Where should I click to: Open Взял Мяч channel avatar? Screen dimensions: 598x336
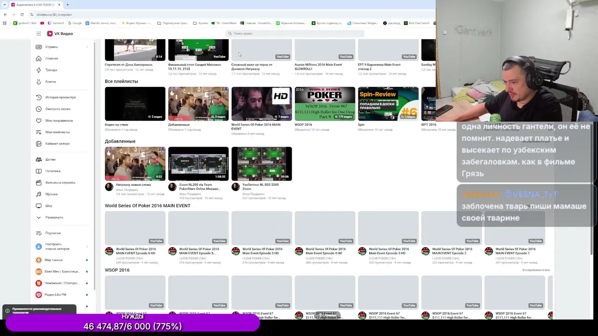tap(39, 272)
